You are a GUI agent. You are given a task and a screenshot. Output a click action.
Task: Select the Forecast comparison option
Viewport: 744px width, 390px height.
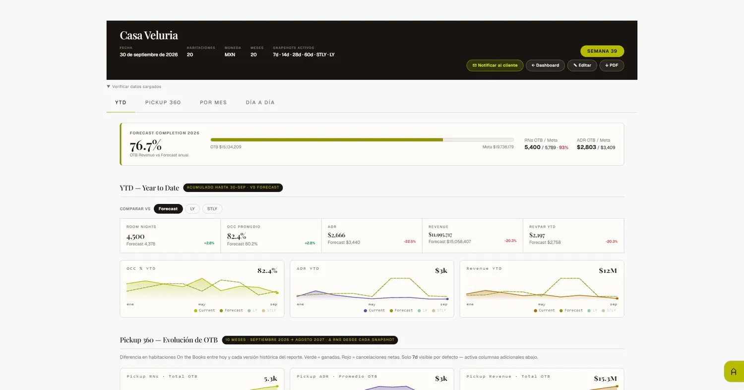point(168,209)
